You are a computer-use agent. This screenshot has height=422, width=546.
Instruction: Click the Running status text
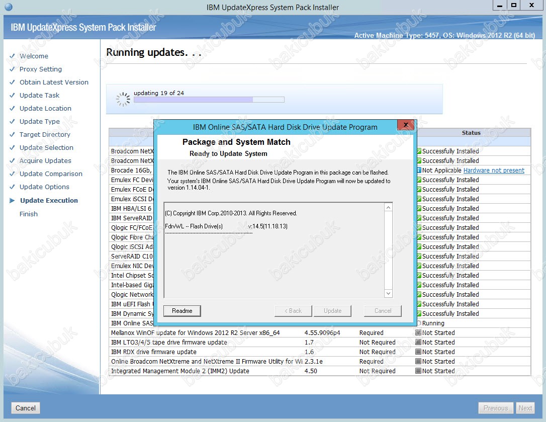[x=433, y=323]
